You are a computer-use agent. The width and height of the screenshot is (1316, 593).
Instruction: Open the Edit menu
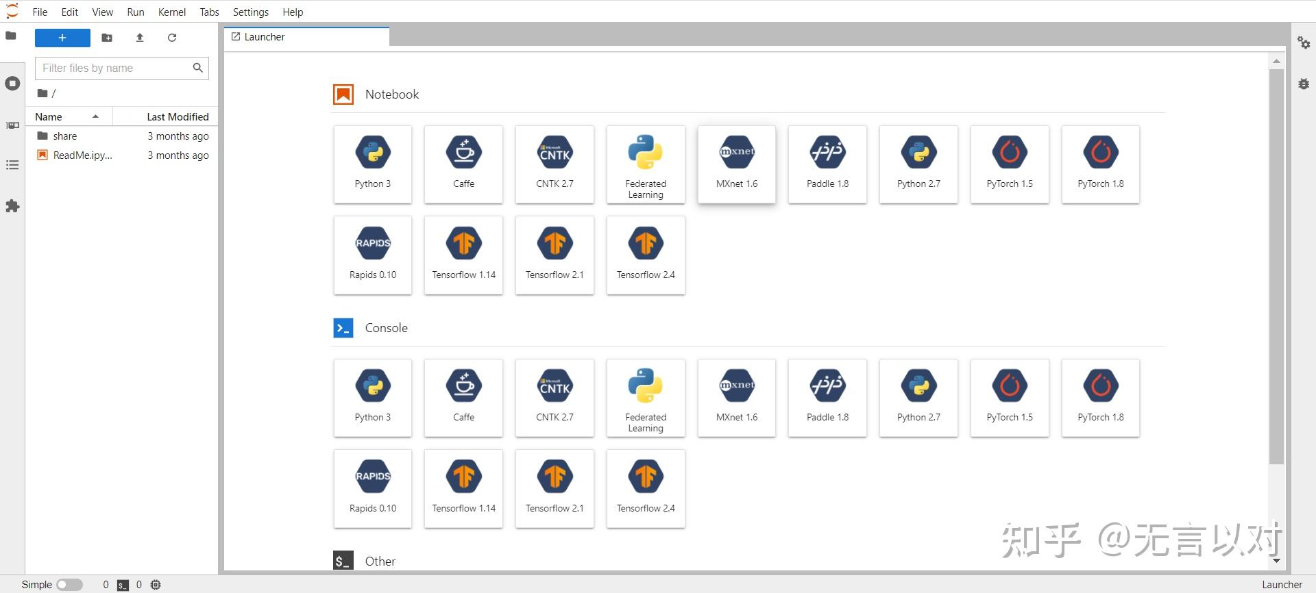click(70, 12)
